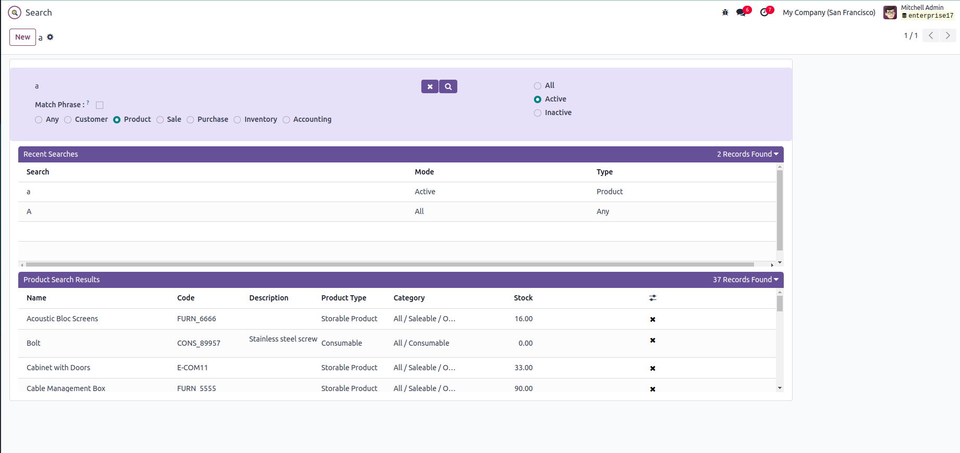The width and height of the screenshot is (960, 453).
Task: Clear the search with the X button
Action: click(430, 86)
